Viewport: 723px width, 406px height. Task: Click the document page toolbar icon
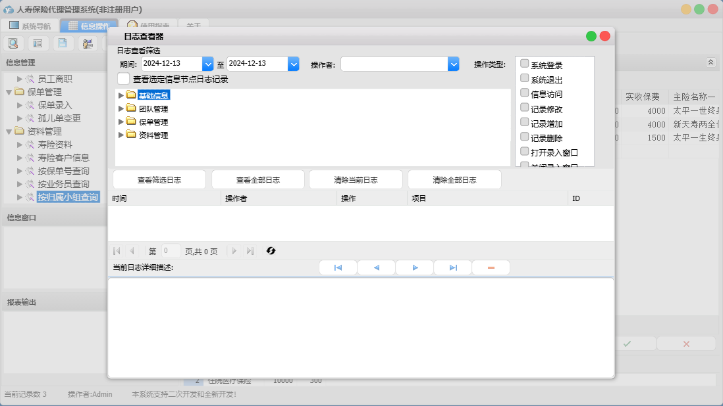[62, 43]
